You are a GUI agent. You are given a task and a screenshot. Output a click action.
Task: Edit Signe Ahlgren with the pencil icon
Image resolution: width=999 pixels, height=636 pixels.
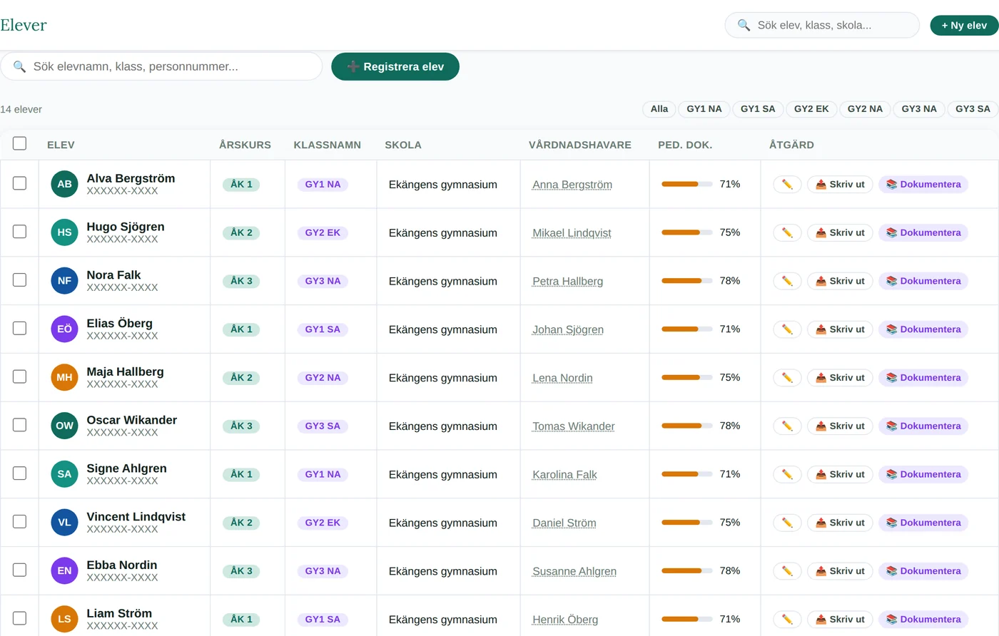click(787, 474)
